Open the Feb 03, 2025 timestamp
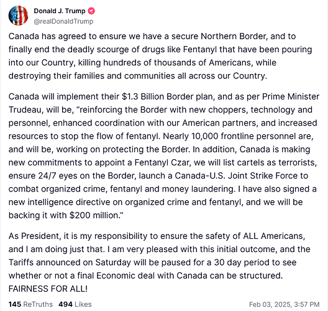The image size is (328, 311). click(x=285, y=304)
